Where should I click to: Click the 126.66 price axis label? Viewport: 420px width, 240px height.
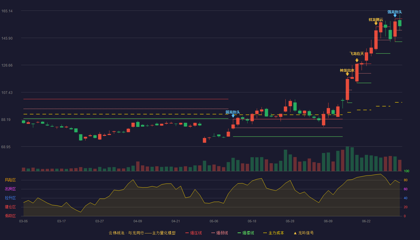tap(7, 65)
